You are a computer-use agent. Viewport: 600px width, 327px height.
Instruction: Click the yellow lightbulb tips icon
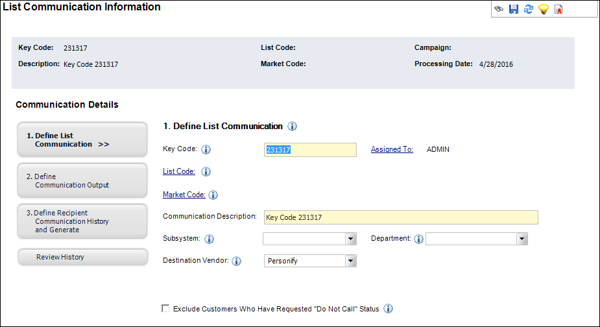[544, 9]
